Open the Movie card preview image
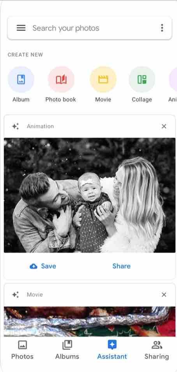The image size is (177, 372). (x=90, y=322)
